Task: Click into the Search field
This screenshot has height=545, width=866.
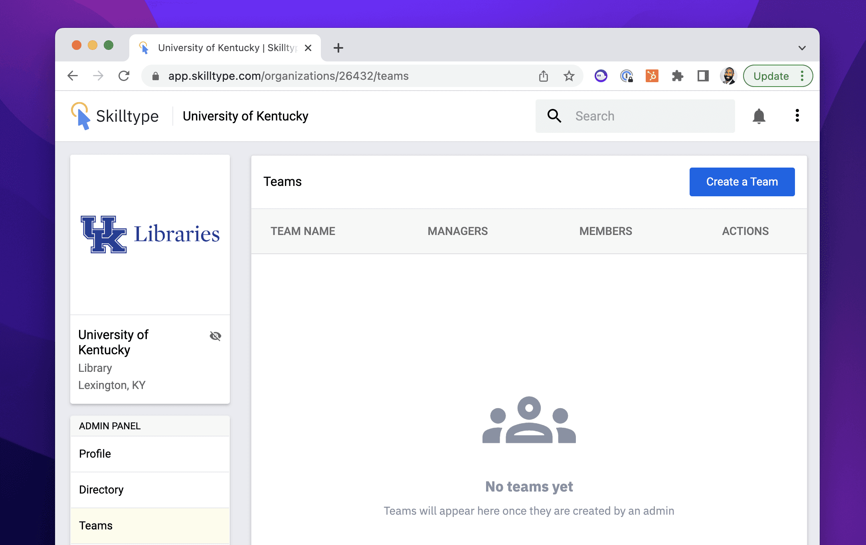Action: pos(650,116)
